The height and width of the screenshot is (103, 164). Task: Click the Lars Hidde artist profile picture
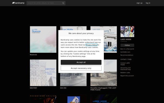(127, 32)
